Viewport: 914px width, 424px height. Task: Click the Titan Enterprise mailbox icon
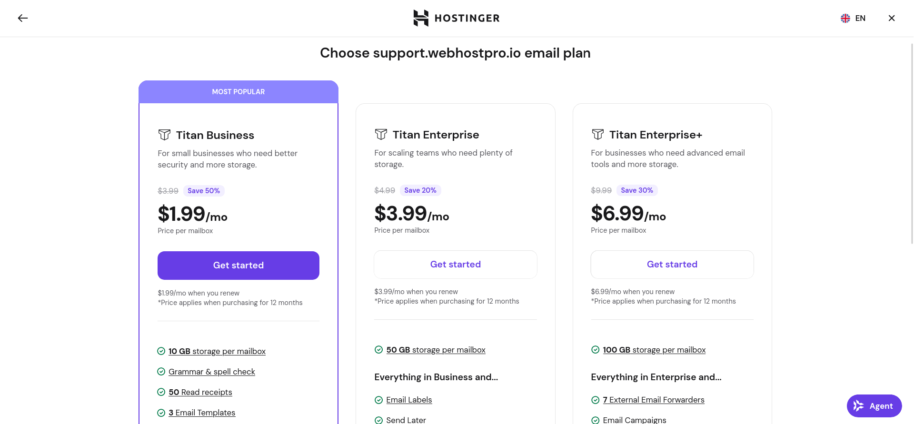pyautogui.click(x=381, y=135)
